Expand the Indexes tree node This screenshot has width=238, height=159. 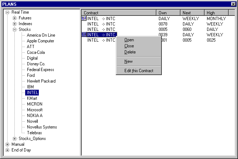coord(14,24)
